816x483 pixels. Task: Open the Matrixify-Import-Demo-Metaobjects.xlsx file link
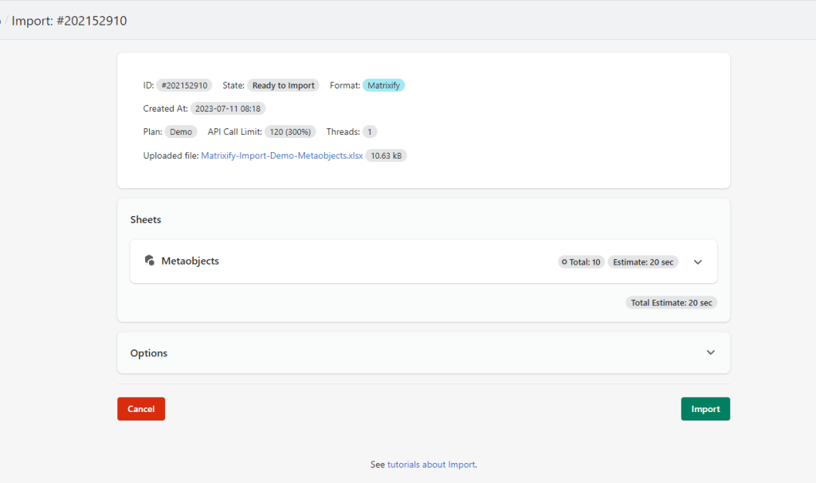282,155
